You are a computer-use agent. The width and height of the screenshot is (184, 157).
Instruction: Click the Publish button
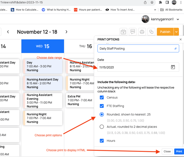[165, 32]
